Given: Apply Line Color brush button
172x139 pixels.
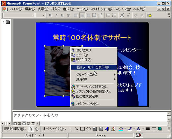Looking at the screenshot, I should coord(130,129).
